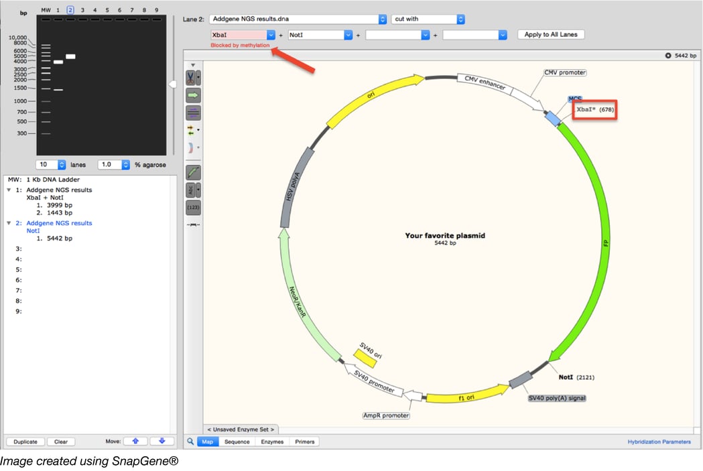Select the MW lane in the gel header
This screenshot has width=703, height=471.
pos(46,9)
